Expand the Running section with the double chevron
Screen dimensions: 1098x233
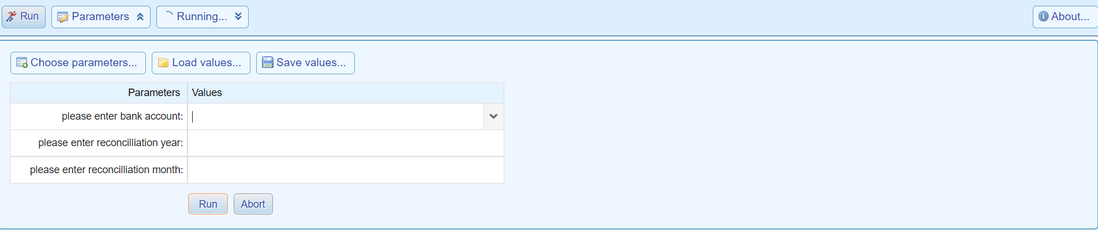238,17
